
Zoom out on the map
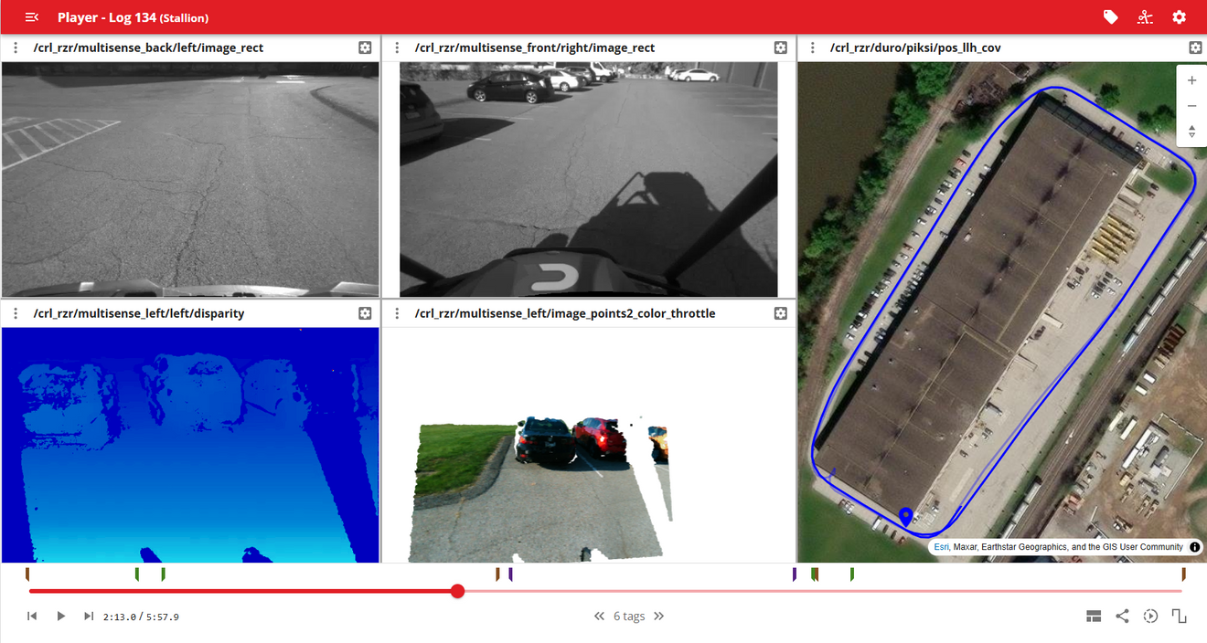[1191, 106]
